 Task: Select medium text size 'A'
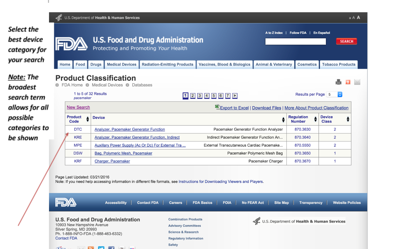point(354,18)
